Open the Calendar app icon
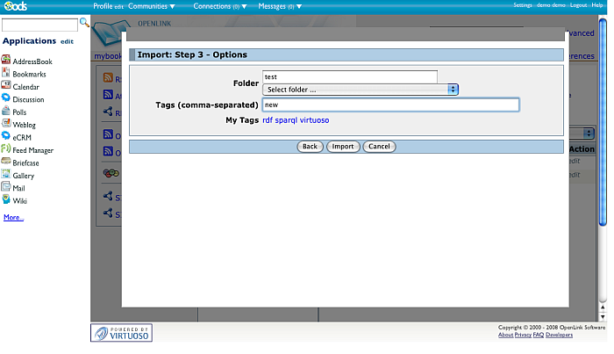The width and height of the screenshot is (614, 354). (x=6, y=86)
